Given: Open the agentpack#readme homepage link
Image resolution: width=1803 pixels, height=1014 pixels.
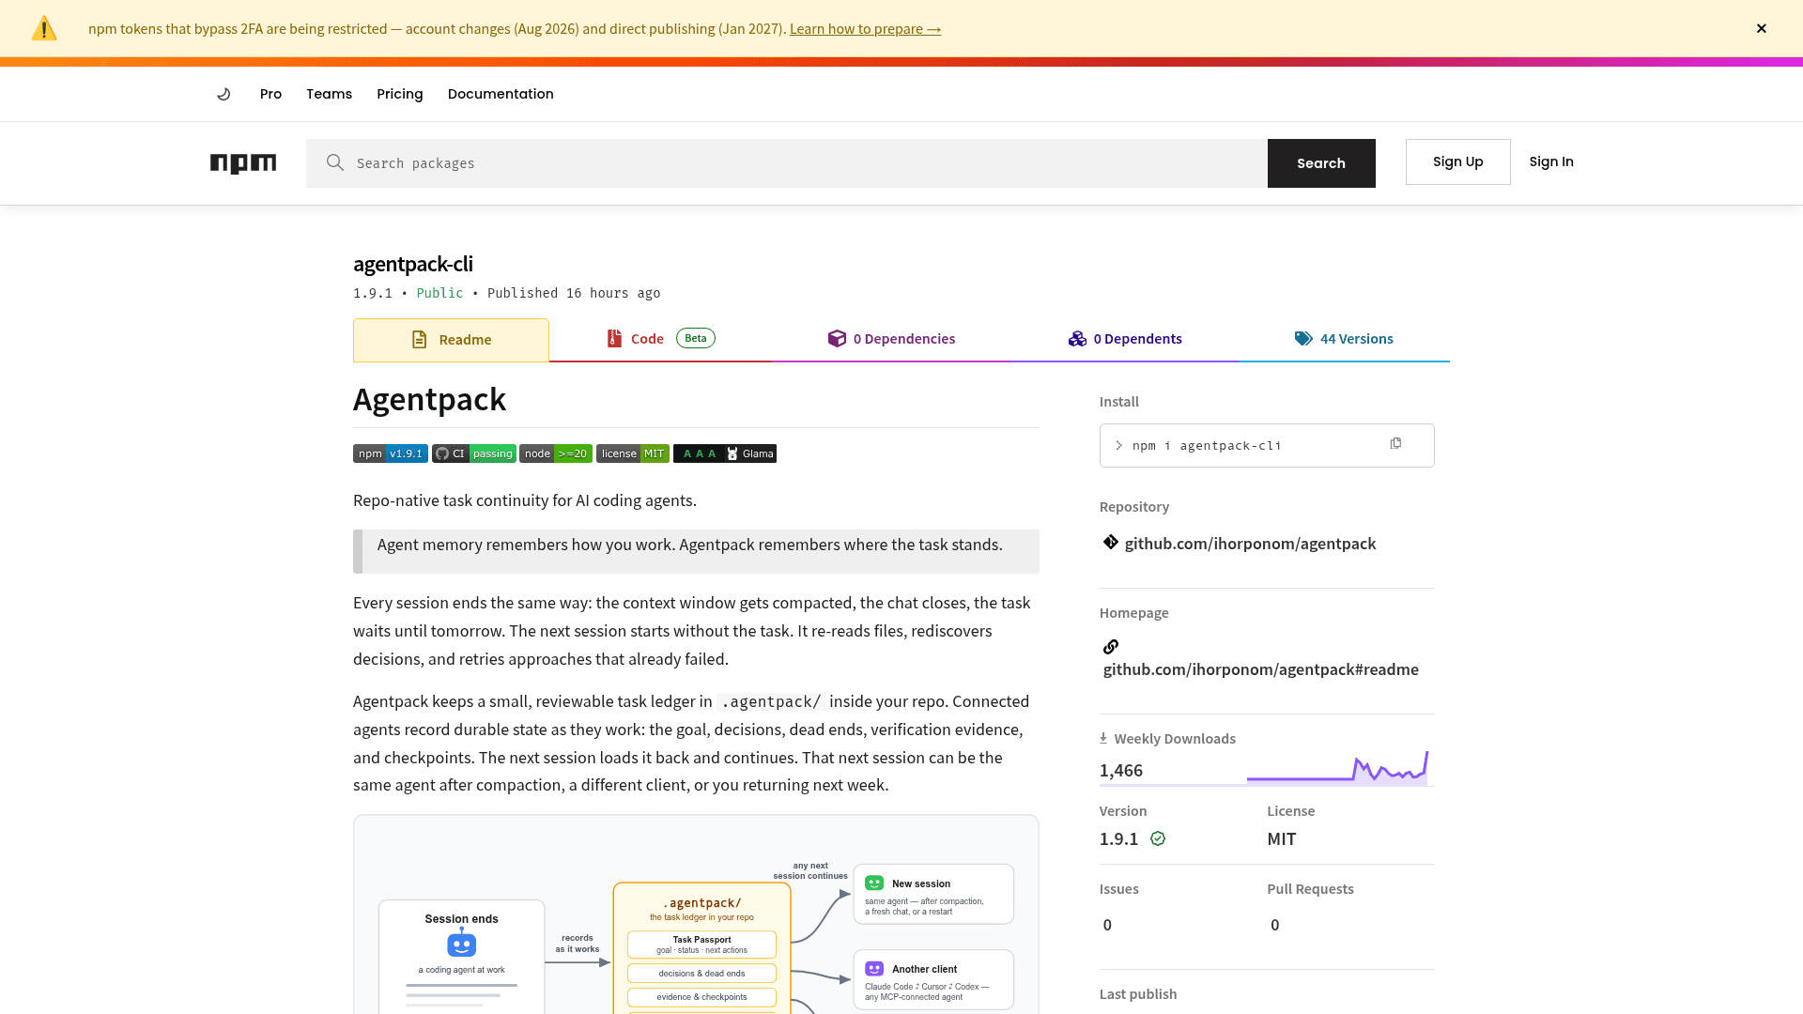Looking at the screenshot, I should click(x=1260, y=669).
